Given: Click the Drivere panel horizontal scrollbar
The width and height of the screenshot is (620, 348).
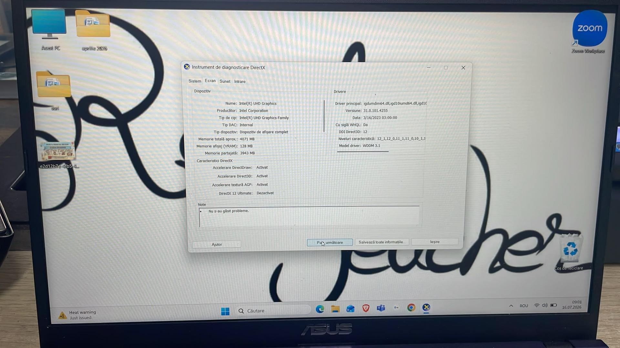Looking at the screenshot, I should click(x=363, y=151).
